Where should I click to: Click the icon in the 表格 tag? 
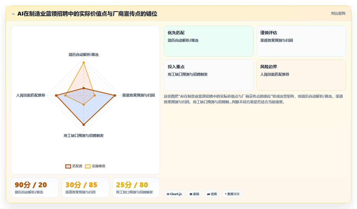coord(191,194)
